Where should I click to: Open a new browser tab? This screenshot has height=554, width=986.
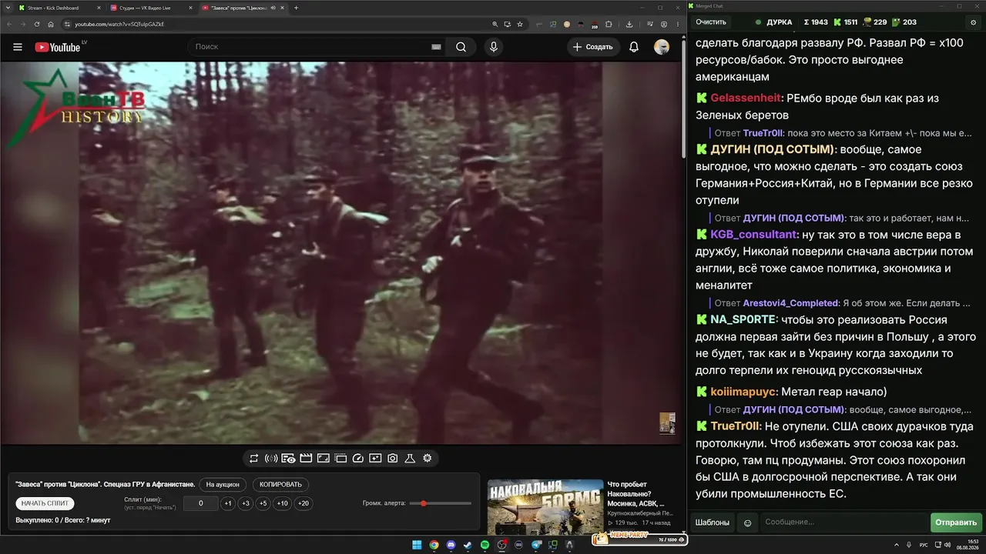click(x=297, y=8)
